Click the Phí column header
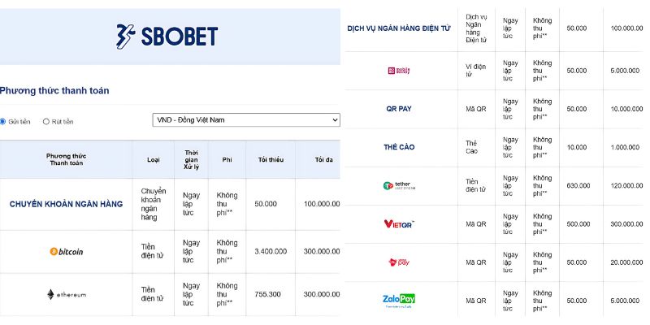The width and height of the screenshot is (650, 325). click(227, 159)
